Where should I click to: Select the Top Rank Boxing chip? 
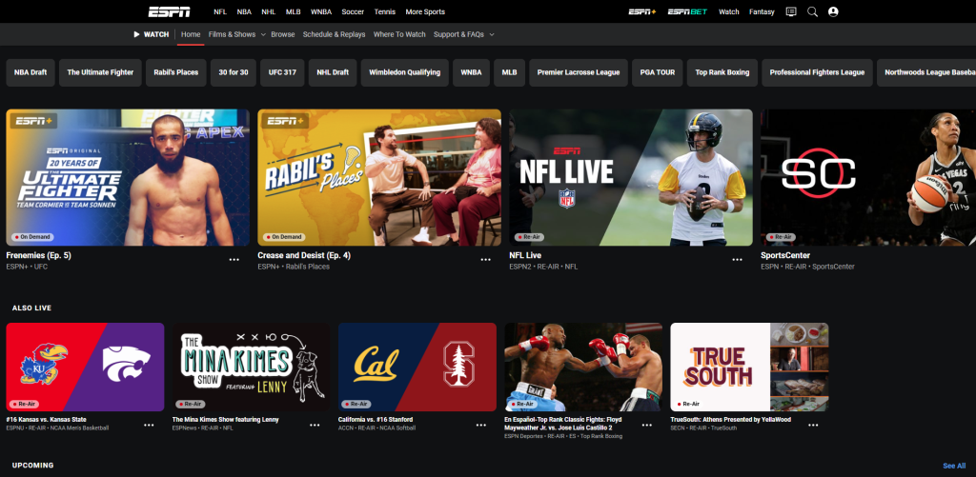click(x=722, y=72)
